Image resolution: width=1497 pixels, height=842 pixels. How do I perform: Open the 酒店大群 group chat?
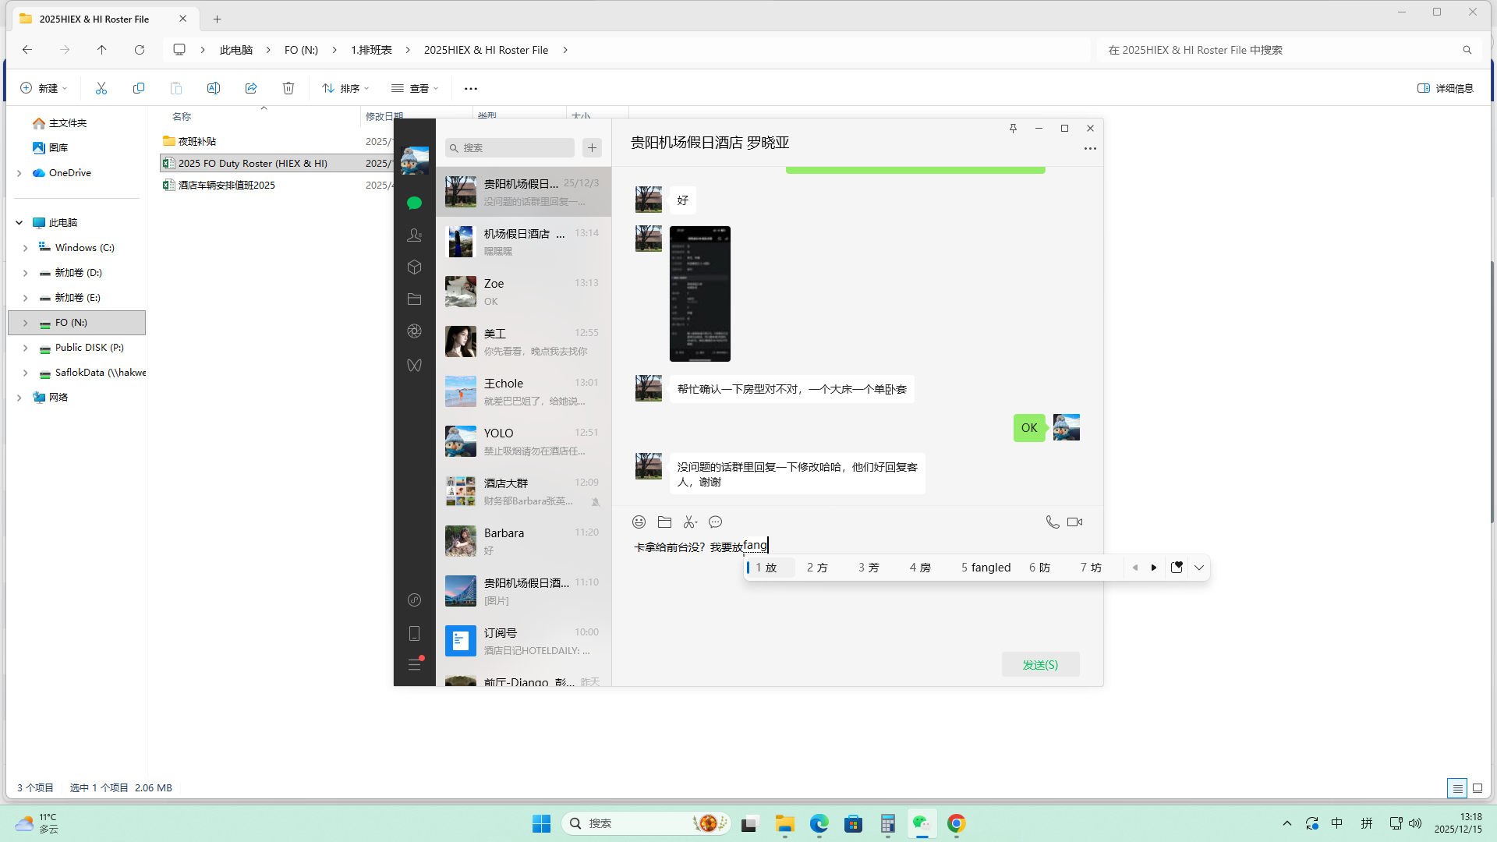coord(523,491)
